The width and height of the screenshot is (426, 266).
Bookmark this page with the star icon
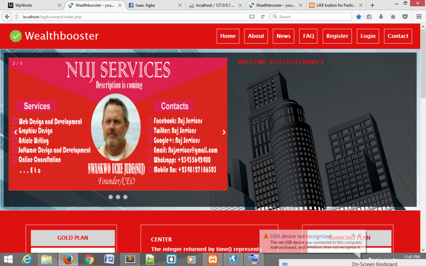coord(358,17)
